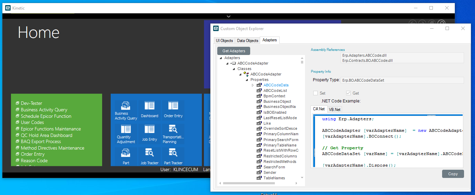This screenshot has height=195, width=475.
Task: Click the Like property icon
Action: click(259, 123)
